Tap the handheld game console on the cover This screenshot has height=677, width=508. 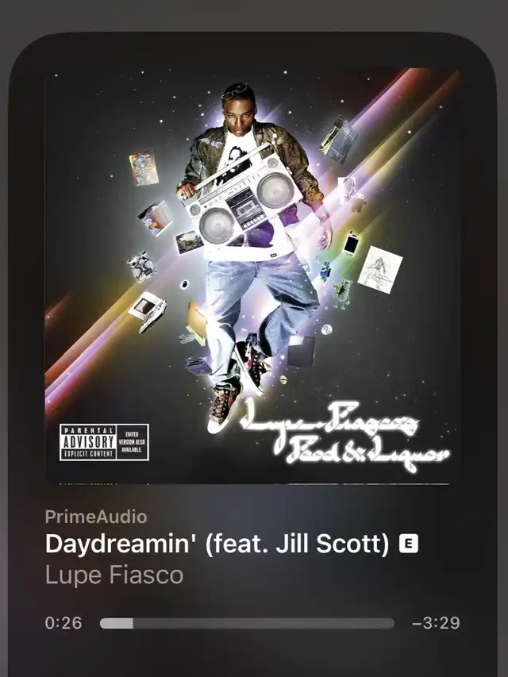[148, 311]
